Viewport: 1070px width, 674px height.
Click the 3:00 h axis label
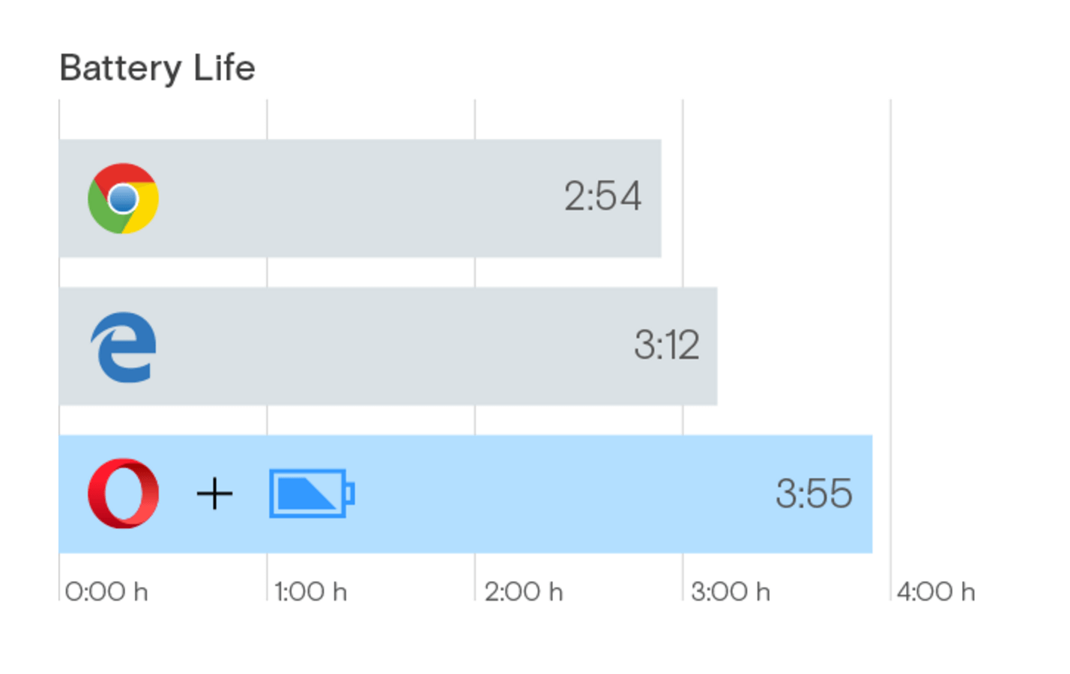point(731,592)
